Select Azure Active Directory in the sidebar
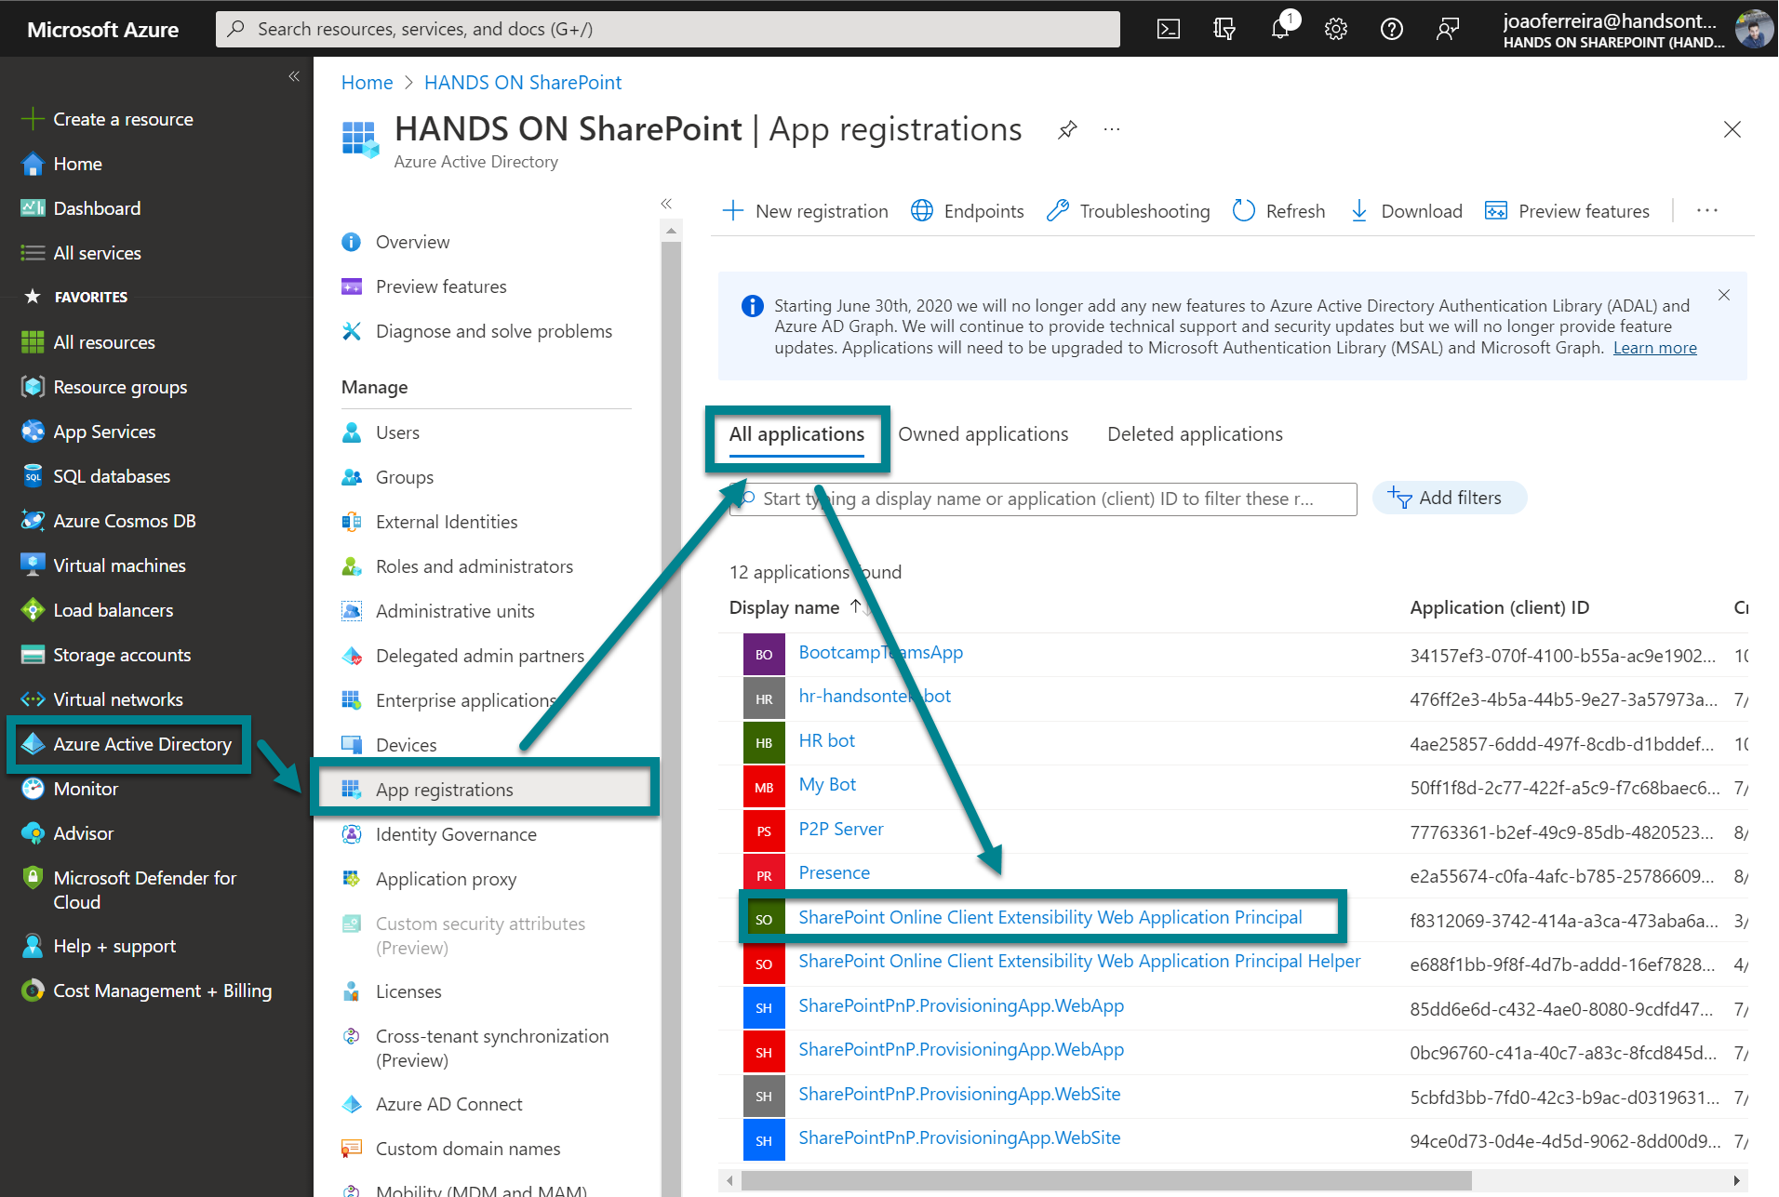The width and height of the screenshot is (1779, 1197). coord(130,743)
